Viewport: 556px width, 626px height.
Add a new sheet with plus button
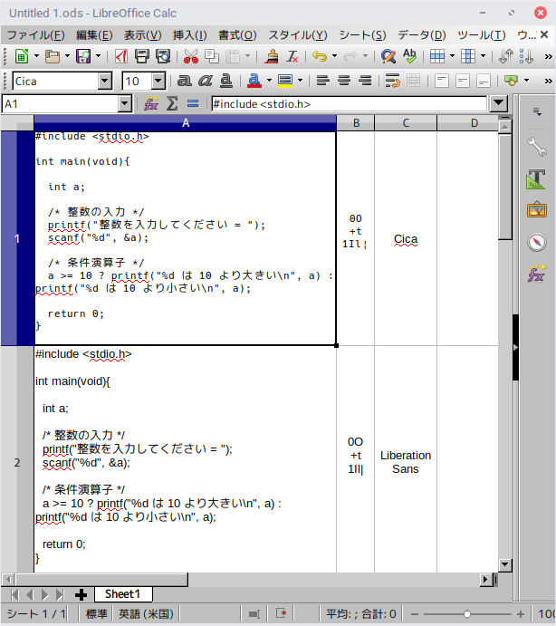(81, 595)
